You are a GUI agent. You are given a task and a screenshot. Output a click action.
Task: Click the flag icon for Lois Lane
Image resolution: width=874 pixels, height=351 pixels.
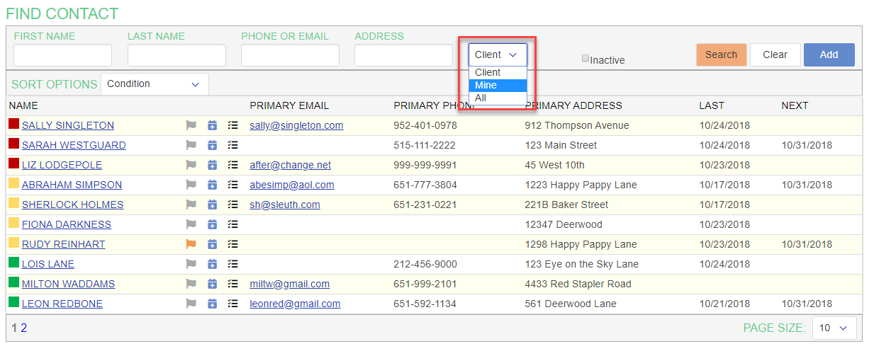pos(190,264)
